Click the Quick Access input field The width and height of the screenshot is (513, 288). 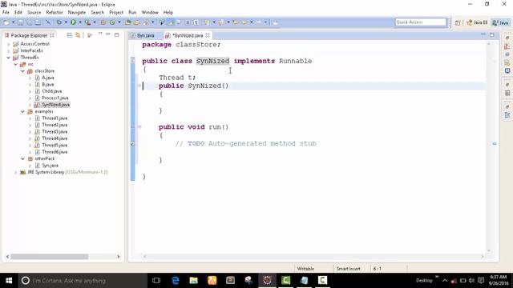(420, 22)
